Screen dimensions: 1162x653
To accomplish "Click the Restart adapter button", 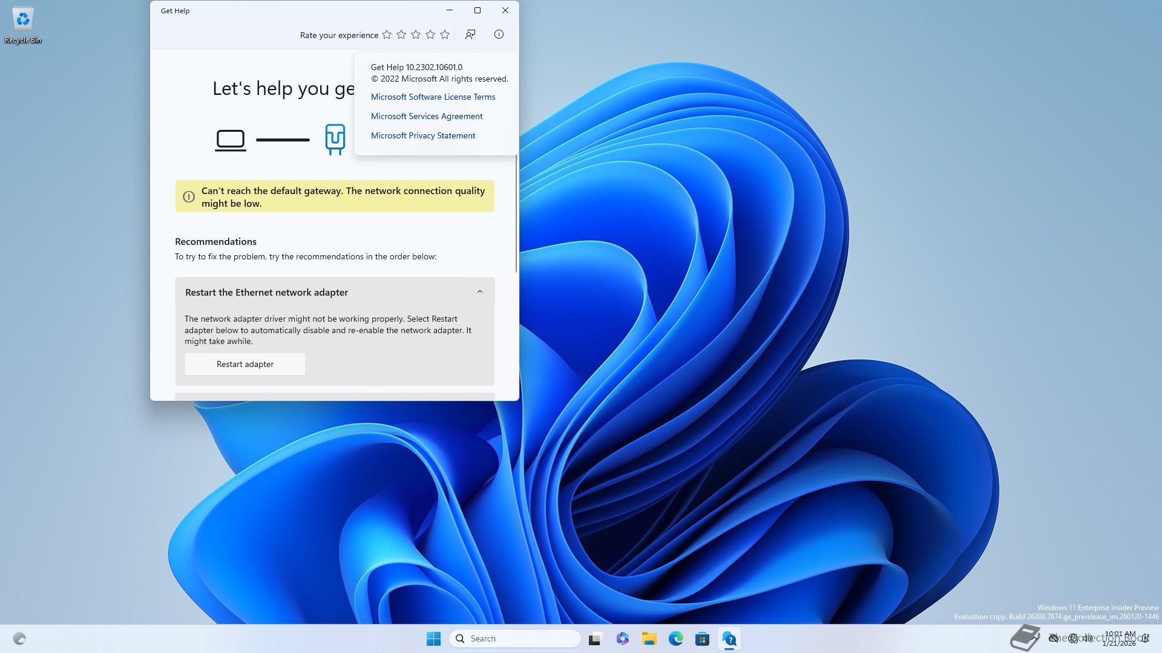I will [245, 364].
